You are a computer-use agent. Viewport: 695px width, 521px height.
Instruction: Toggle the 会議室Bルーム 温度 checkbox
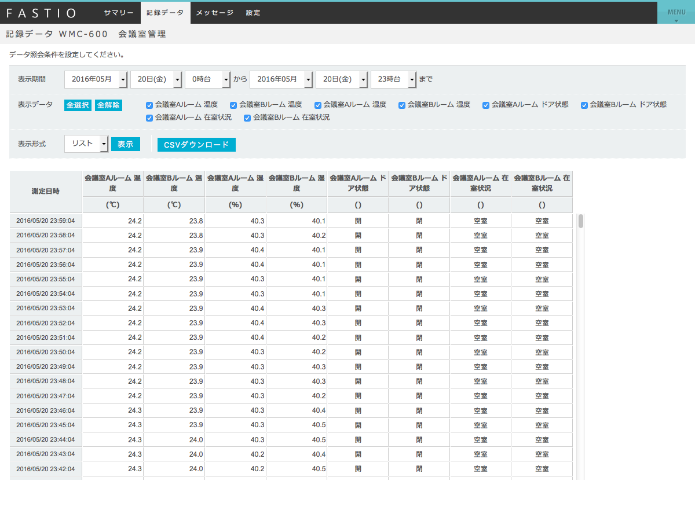(233, 105)
